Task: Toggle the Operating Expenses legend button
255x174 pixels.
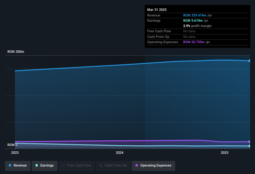Action: [153, 166]
